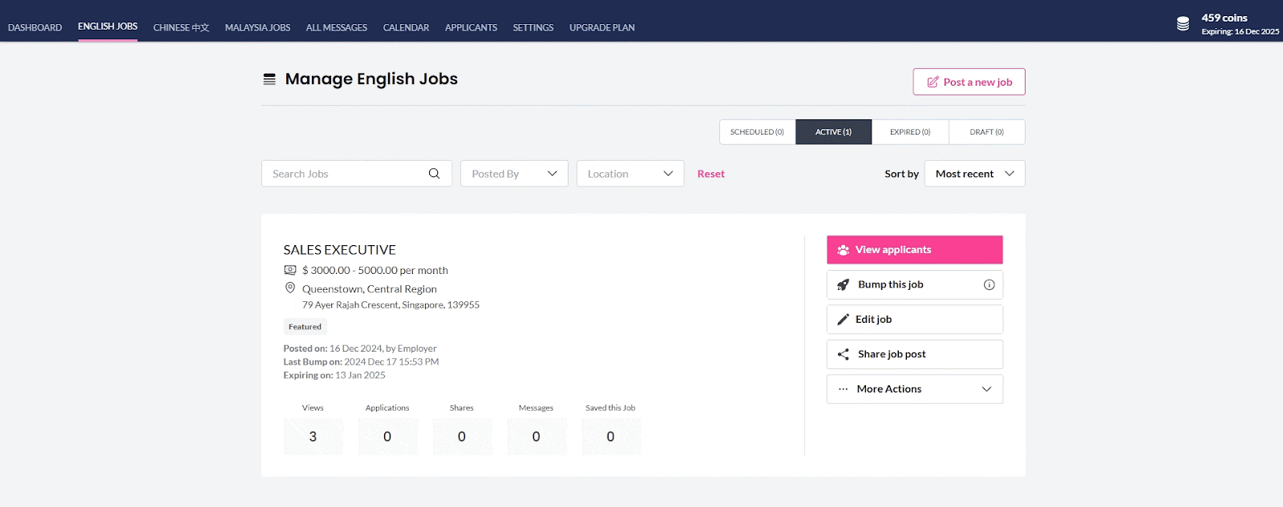Open the Draft (0) tab
The width and height of the screenshot is (1283, 507).
[986, 132]
